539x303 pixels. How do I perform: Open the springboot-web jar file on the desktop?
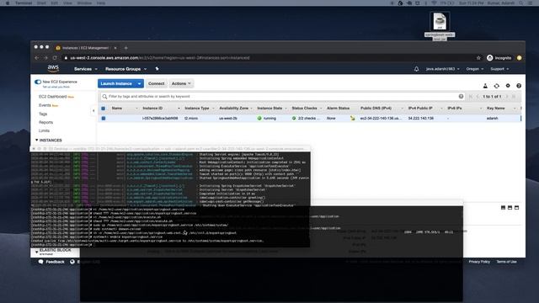[x=440, y=26]
